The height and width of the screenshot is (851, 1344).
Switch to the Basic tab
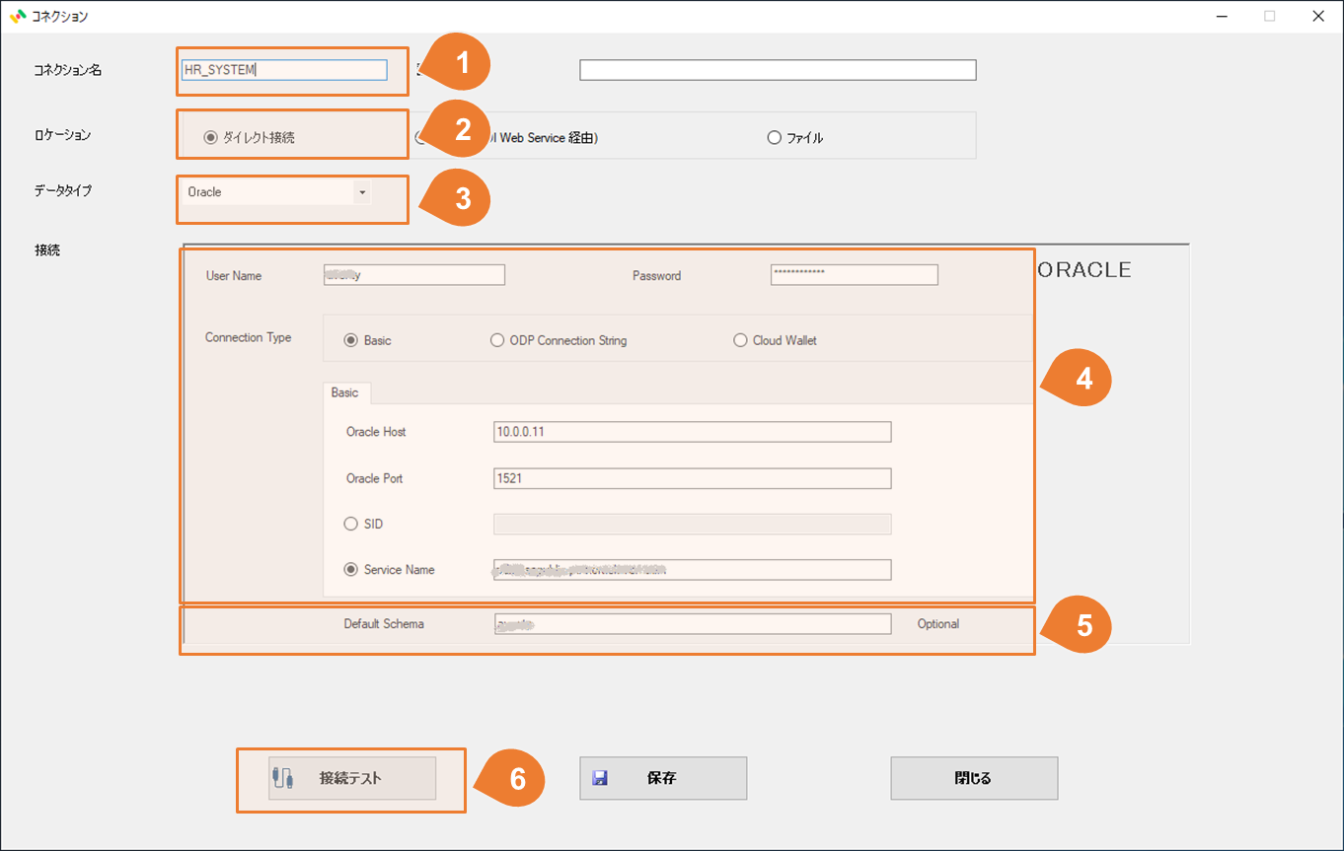345,392
